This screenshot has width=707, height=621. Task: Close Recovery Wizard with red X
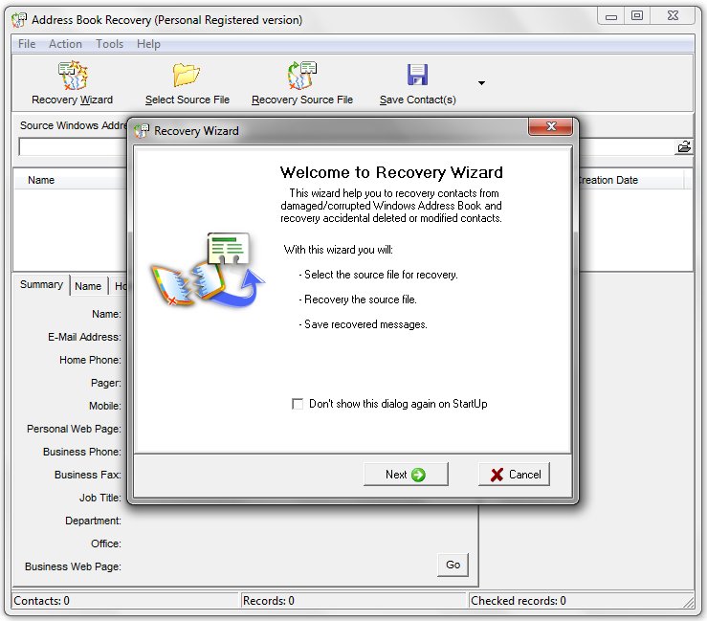tap(550, 126)
